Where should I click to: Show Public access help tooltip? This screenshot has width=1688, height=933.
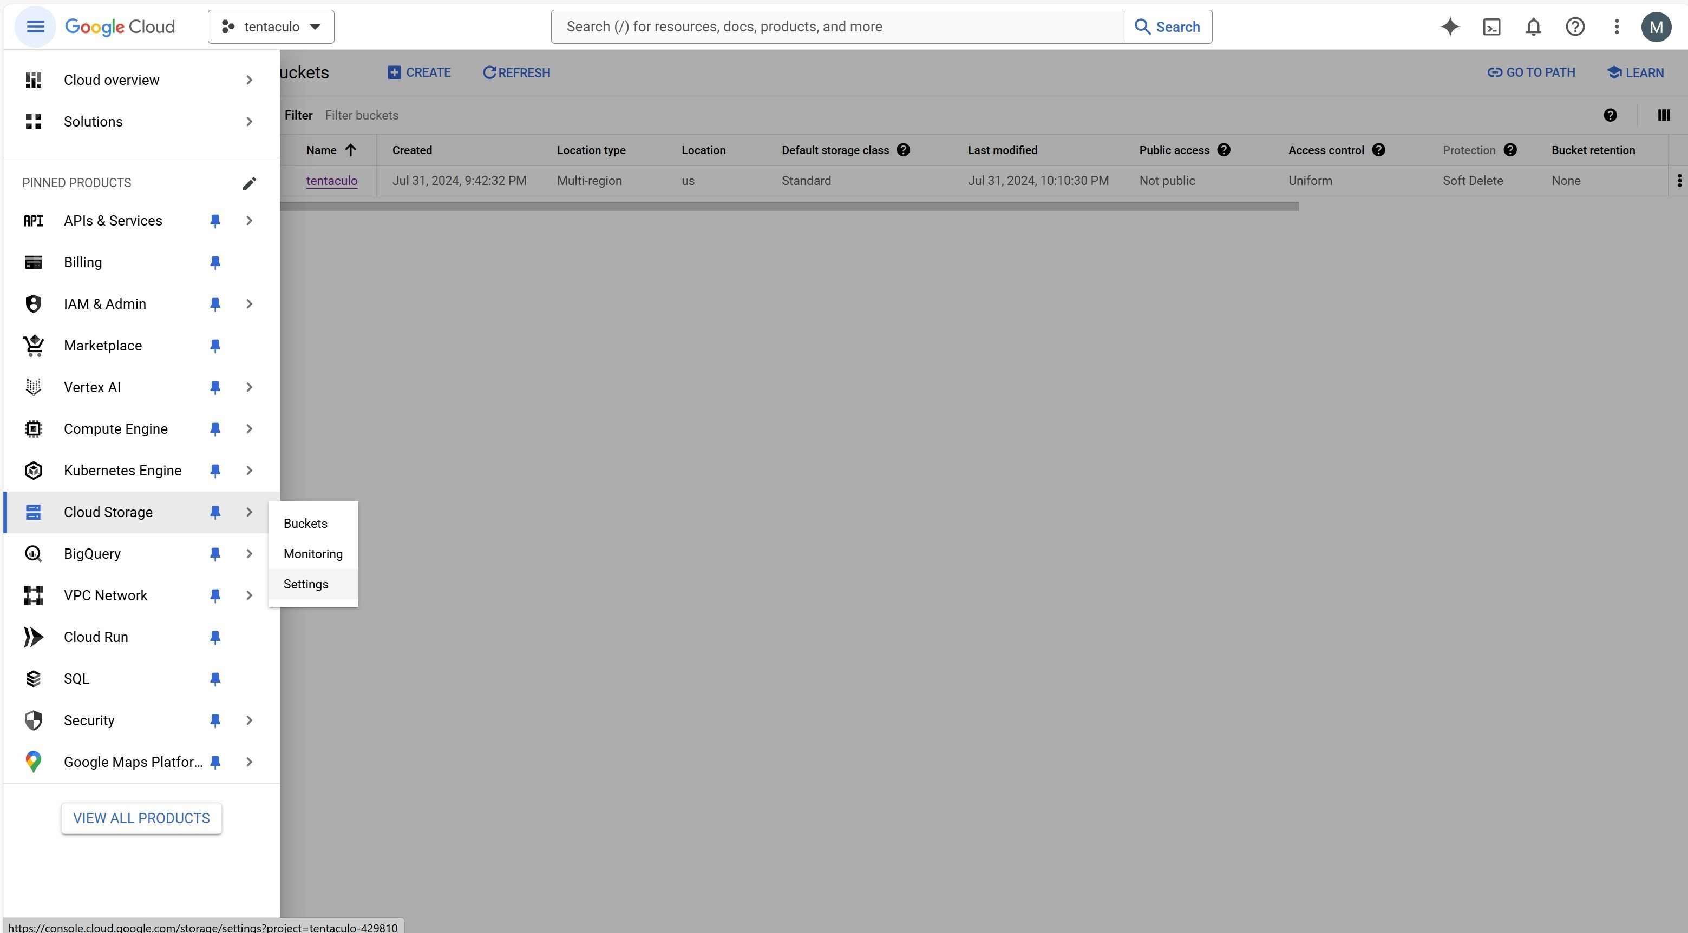(1224, 150)
